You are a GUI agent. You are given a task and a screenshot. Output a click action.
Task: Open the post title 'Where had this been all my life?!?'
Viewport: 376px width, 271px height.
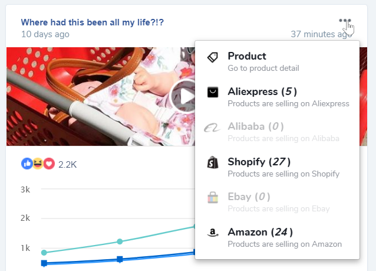pos(93,22)
